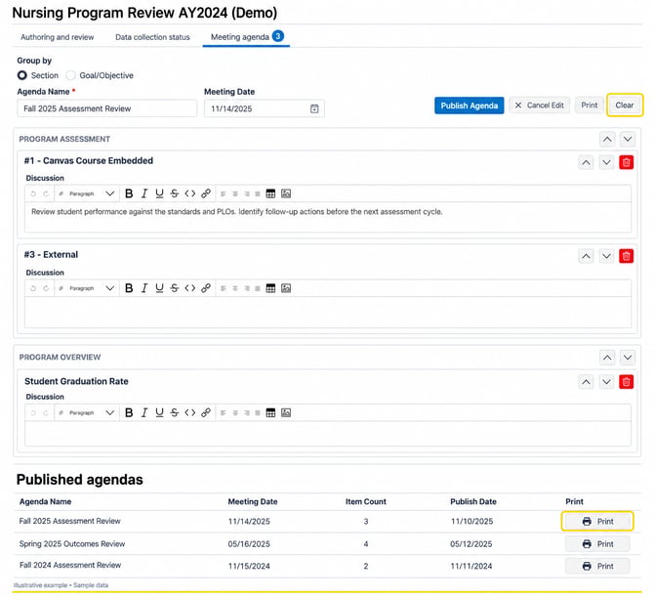Screen dimensions: 654x598
Task: Insert image in Student Graduation Rate editor
Action: pyautogui.click(x=286, y=412)
